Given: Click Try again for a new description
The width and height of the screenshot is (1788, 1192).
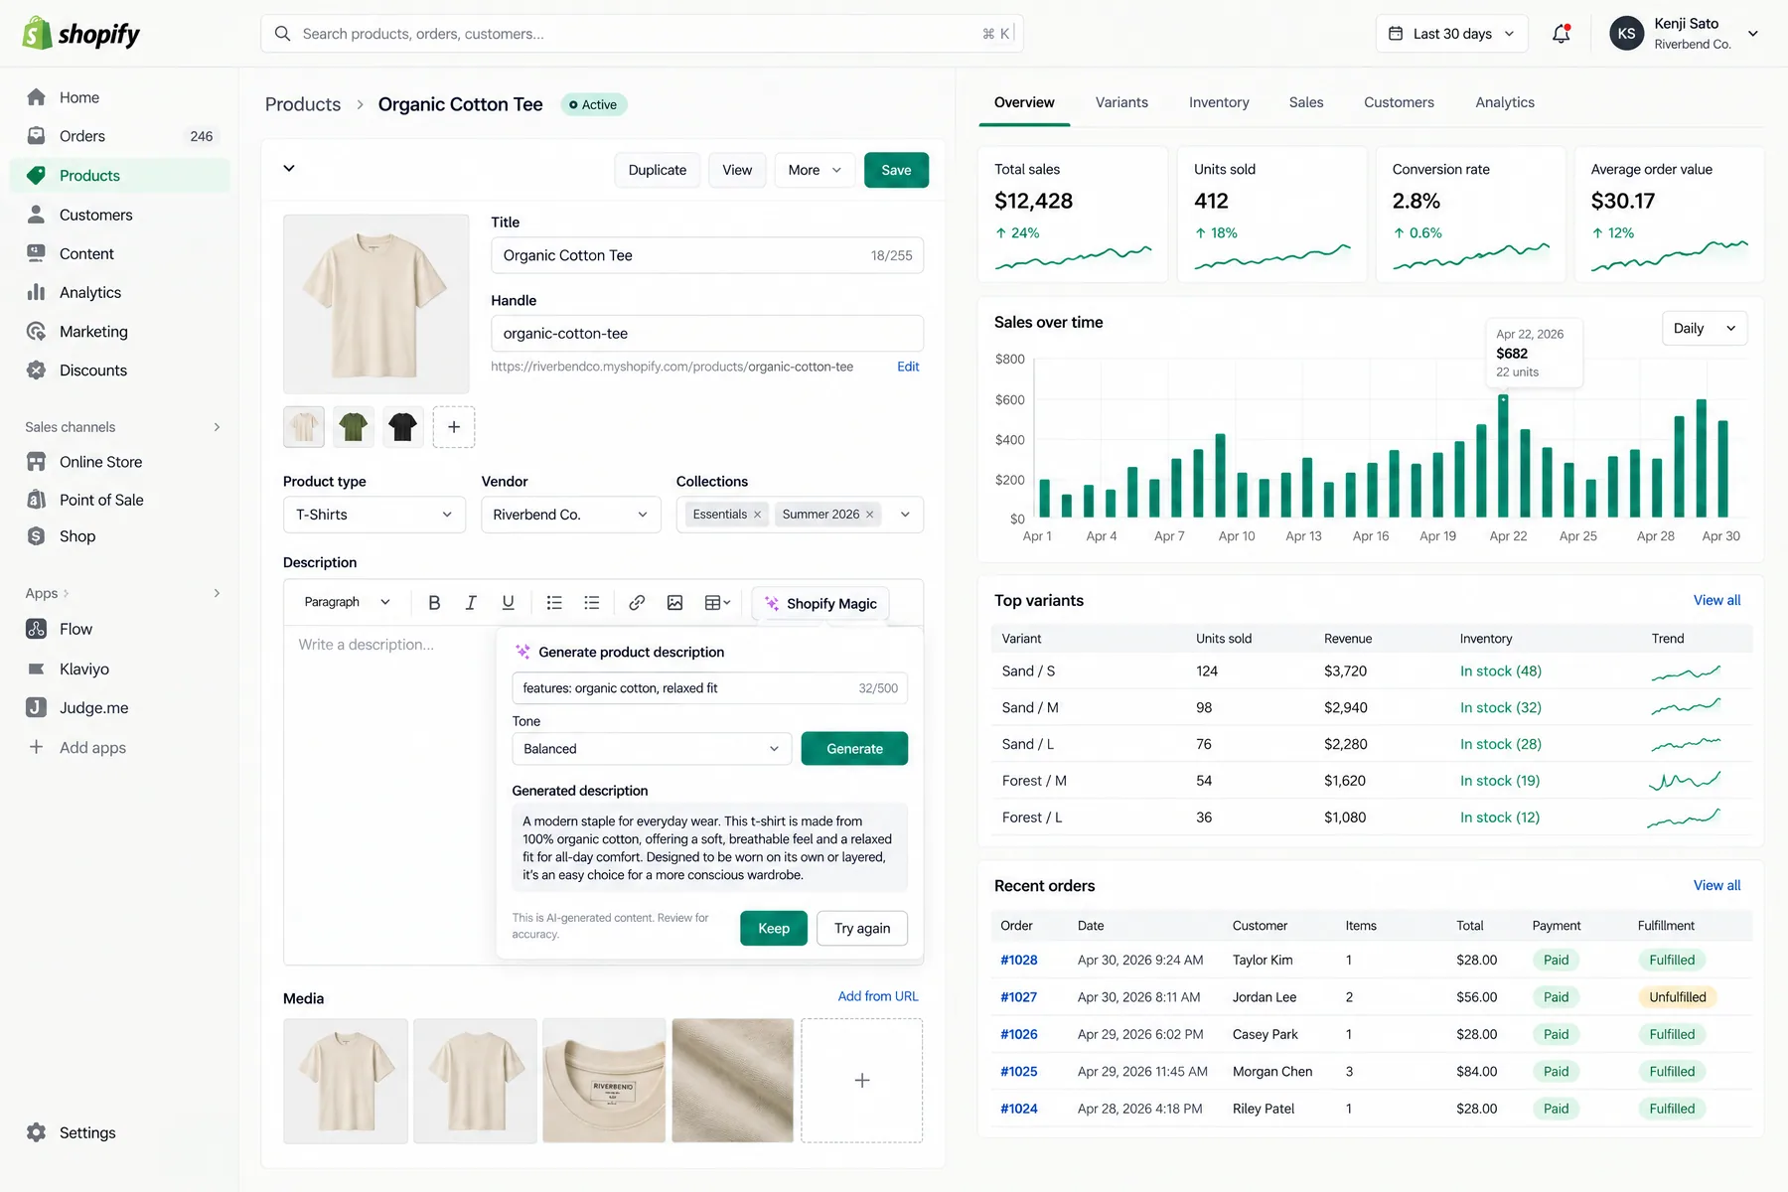Looking at the screenshot, I should point(862,928).
